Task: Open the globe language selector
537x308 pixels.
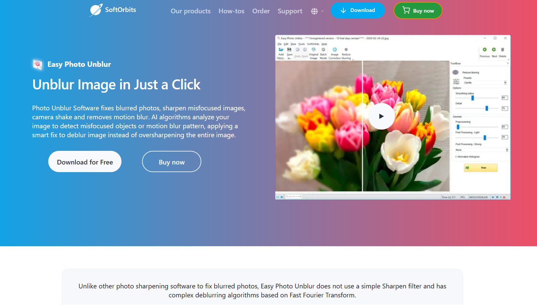Action: tap(314, 11)
